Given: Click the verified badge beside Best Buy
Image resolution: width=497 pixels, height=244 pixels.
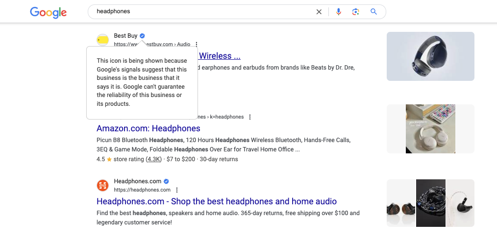Looking at the screenshot, I should pos(142,36).
